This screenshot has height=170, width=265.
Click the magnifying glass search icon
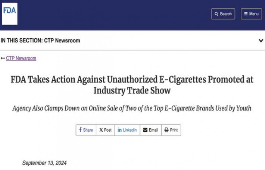click(x=217, y=14)
